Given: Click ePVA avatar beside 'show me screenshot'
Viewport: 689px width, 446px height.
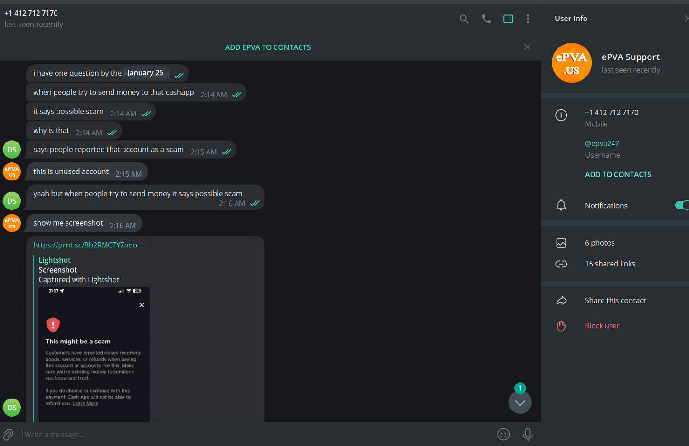Looking at the screenshot, I should click(x=12, y=223).
